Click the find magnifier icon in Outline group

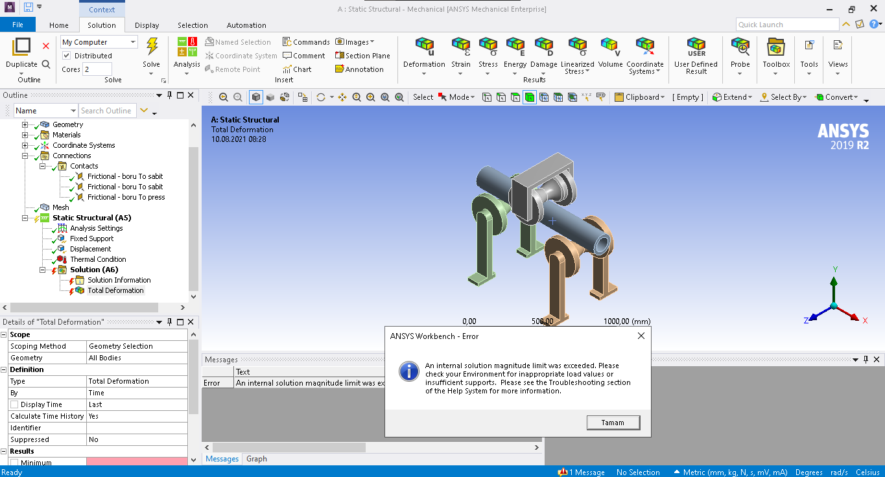point(46,64)
